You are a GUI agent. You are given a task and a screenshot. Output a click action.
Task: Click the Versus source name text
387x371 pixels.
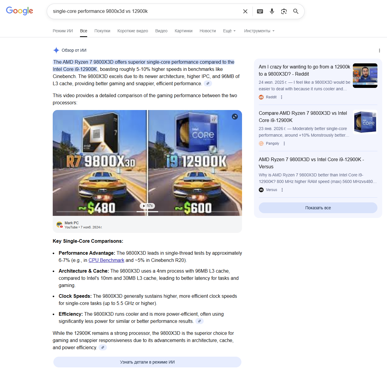272,190
